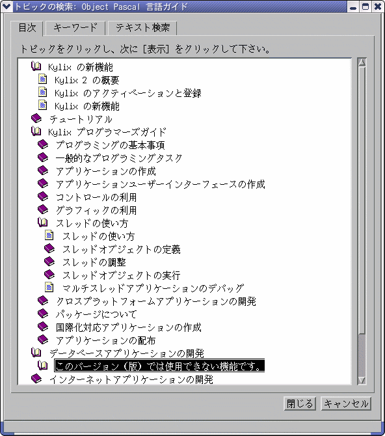Select the チュートリアル topic
Image resolution: width=385 pixels, height=436 pixels.
tap(81, 120)
